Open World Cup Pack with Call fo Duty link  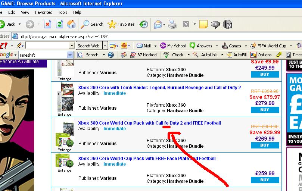point(149,123)
